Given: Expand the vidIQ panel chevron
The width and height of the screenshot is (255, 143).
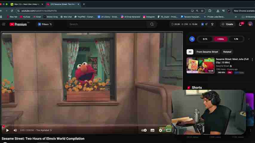Looking at the screenshot, I should pyautogui.click(x=249, y=39).
